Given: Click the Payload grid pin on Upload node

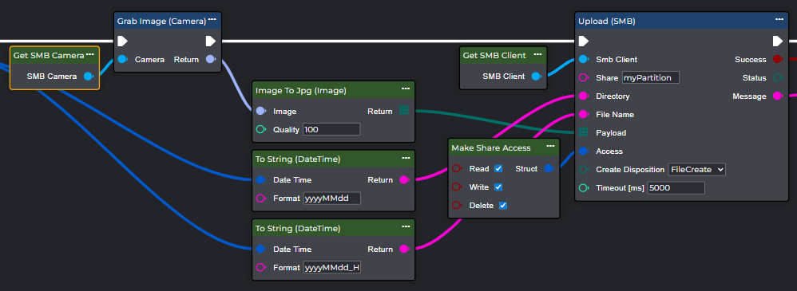Looking at the screenshot, I should (x=584, y=132).
